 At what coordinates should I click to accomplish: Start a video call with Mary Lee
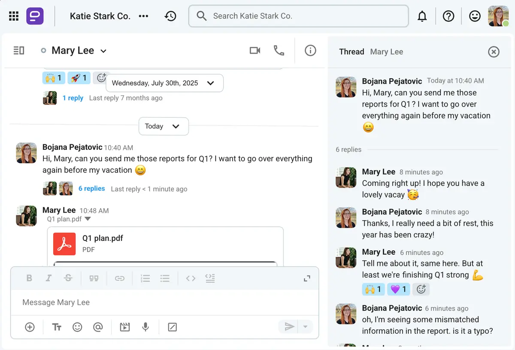[255, 51]
